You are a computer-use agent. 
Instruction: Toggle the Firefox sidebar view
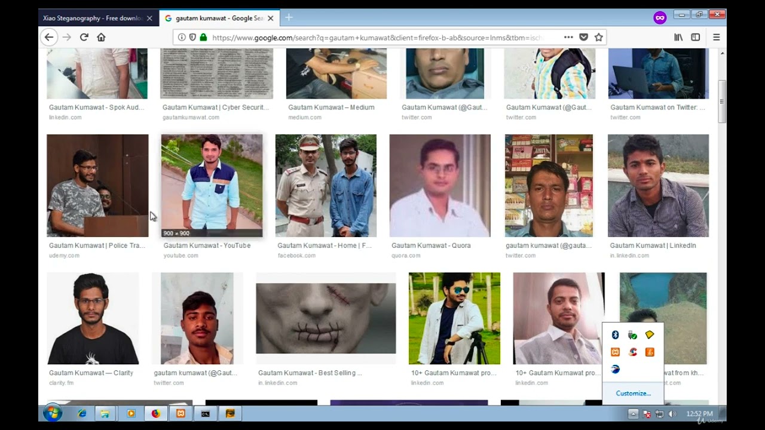pos(696,37)
